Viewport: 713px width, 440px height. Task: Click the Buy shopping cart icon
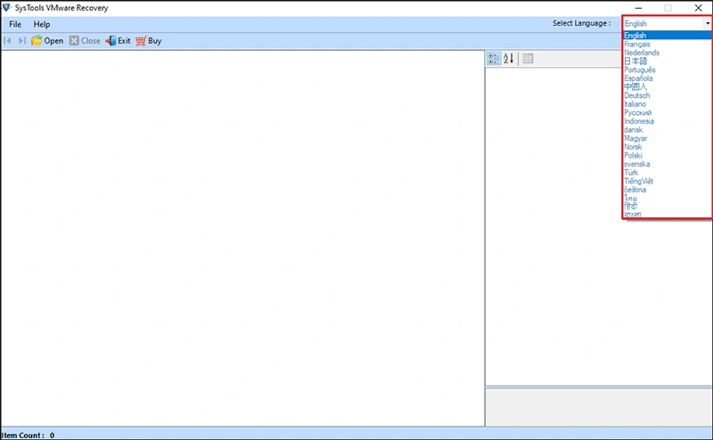[x=141, y=41]
